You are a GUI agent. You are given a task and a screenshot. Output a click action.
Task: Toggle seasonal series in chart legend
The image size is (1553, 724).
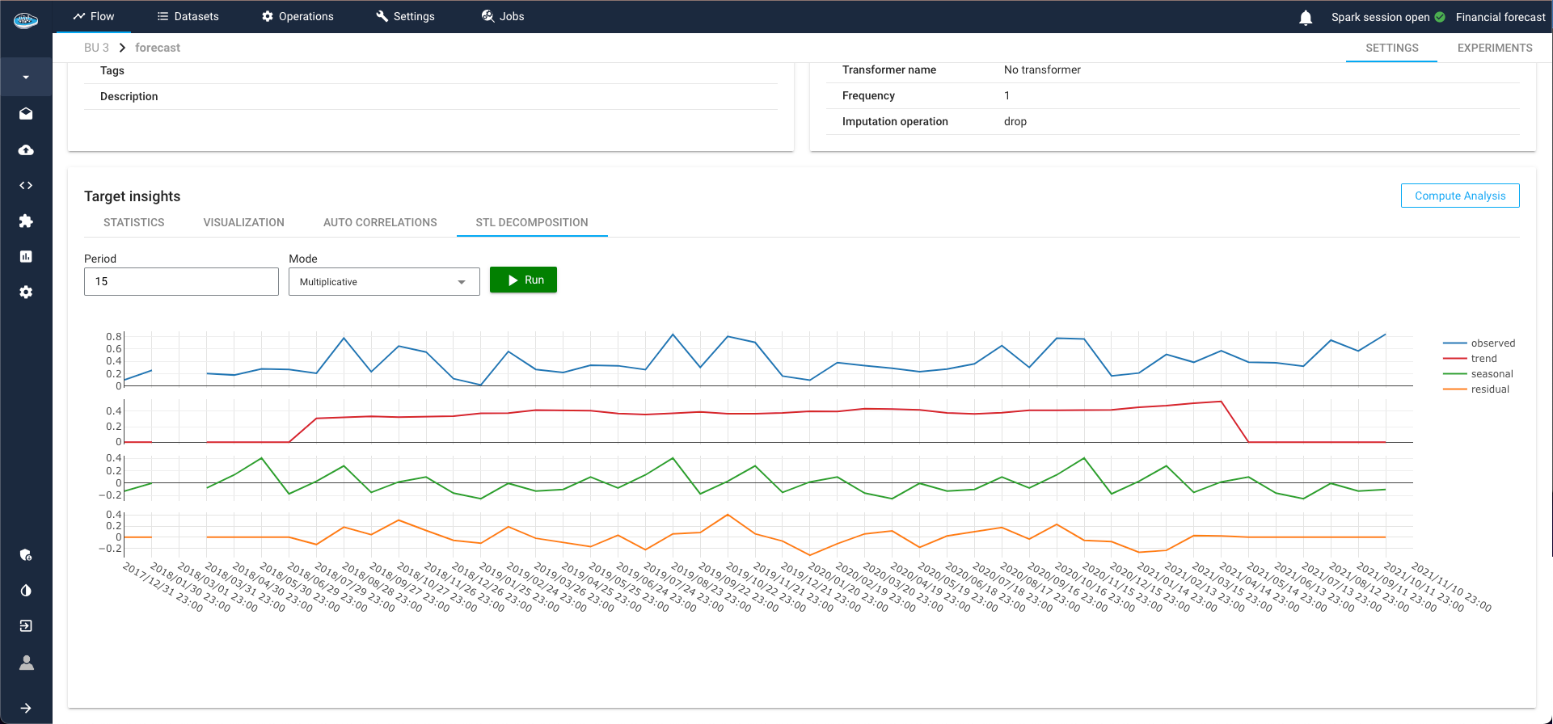(x=1492, y=374)
